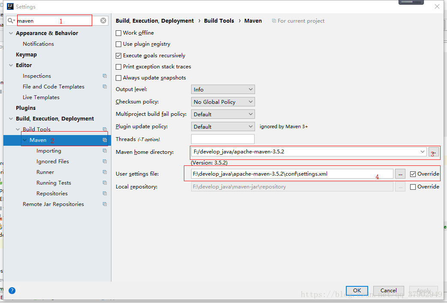Select Inspections in settings tree

(x=37, y=76)
